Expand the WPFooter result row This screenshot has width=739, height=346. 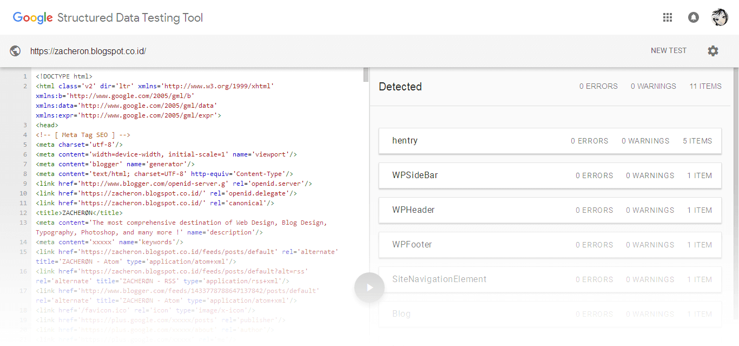click(x=550, y=245)
